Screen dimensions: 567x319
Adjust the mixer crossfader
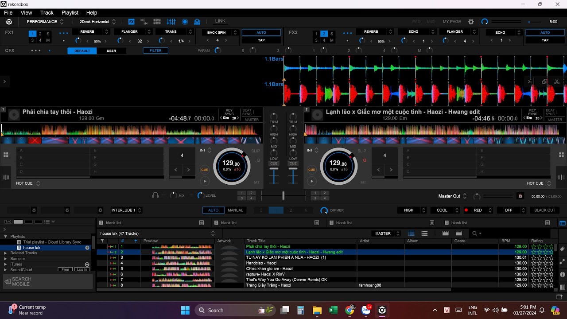pyautogui.click(x=283, y=195)
